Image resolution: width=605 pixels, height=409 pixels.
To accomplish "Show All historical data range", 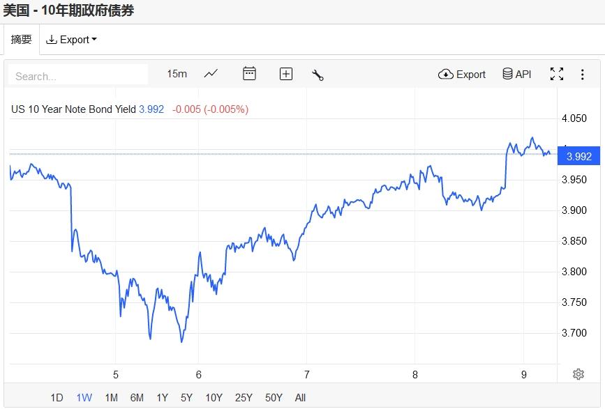I will click(300, 398).
